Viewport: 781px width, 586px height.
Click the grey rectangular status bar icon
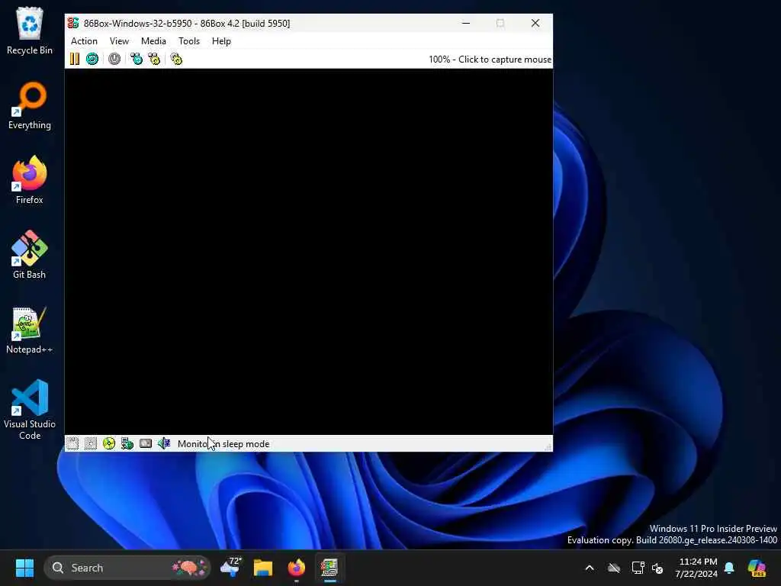coord(146,443)
